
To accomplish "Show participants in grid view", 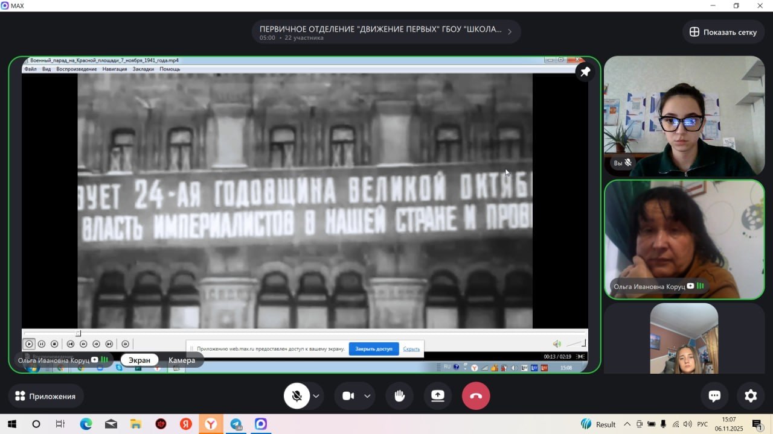I will (x=723, y=32).
